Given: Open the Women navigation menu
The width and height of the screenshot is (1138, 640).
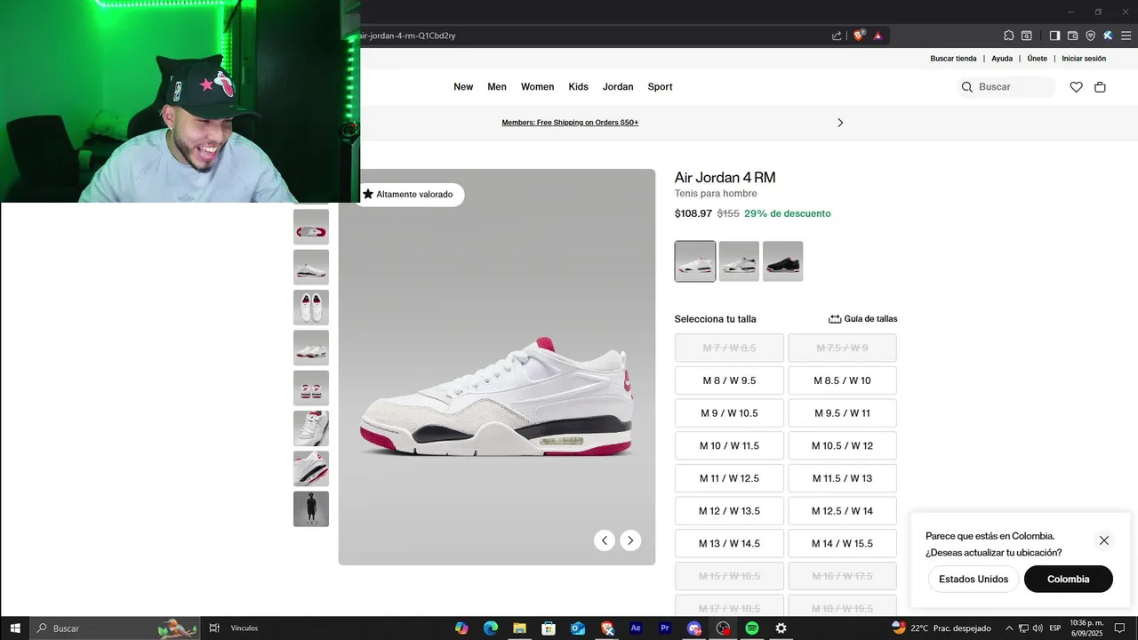Looking at the screenshot, I should click(x=537, y=87).
